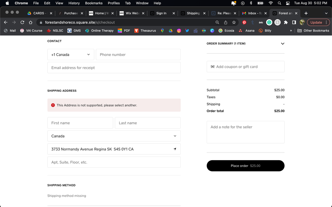Viewport: 332px width, 207px height.
Task: Reload the checkout page
Action: (x=22, y=22)
